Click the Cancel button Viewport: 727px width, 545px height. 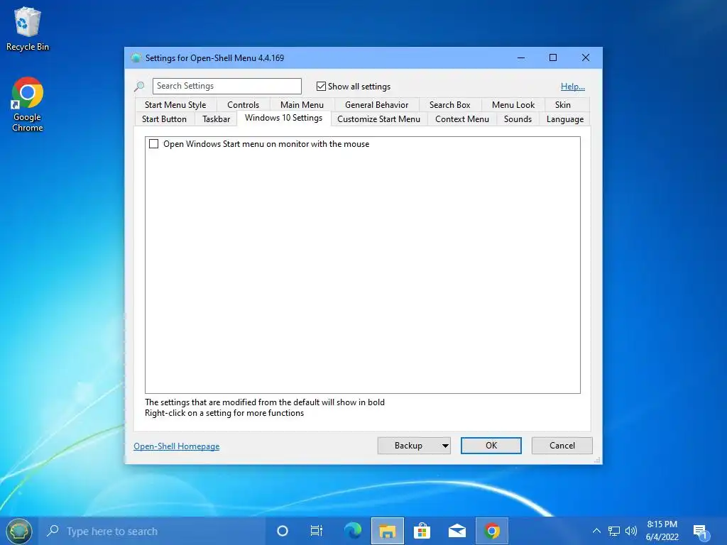click(x=562, y=446)
